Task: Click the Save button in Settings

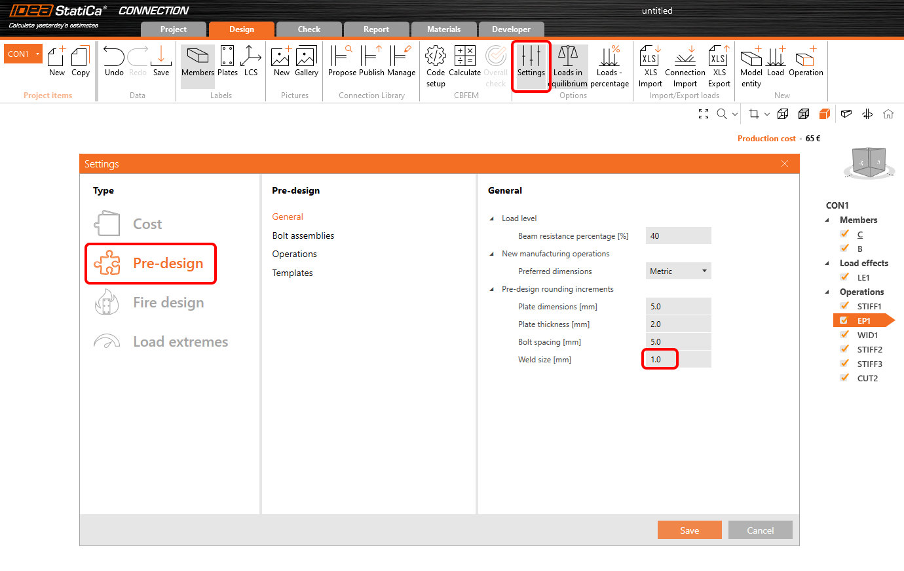Action: point(689,530)
